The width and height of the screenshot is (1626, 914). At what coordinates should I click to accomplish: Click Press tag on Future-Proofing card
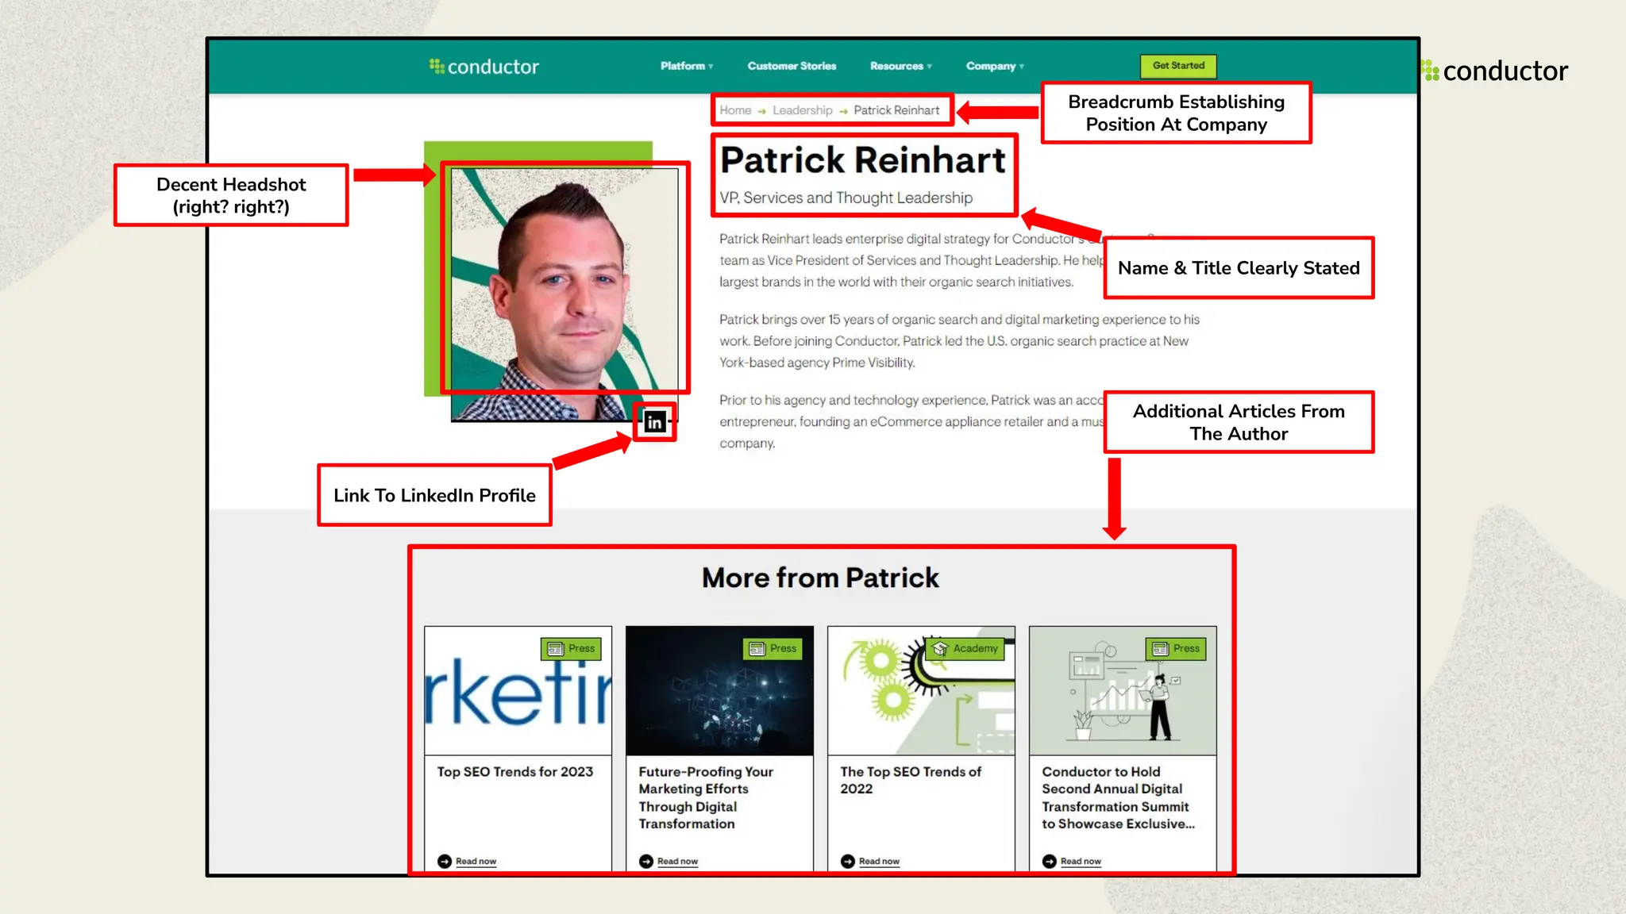773,648
